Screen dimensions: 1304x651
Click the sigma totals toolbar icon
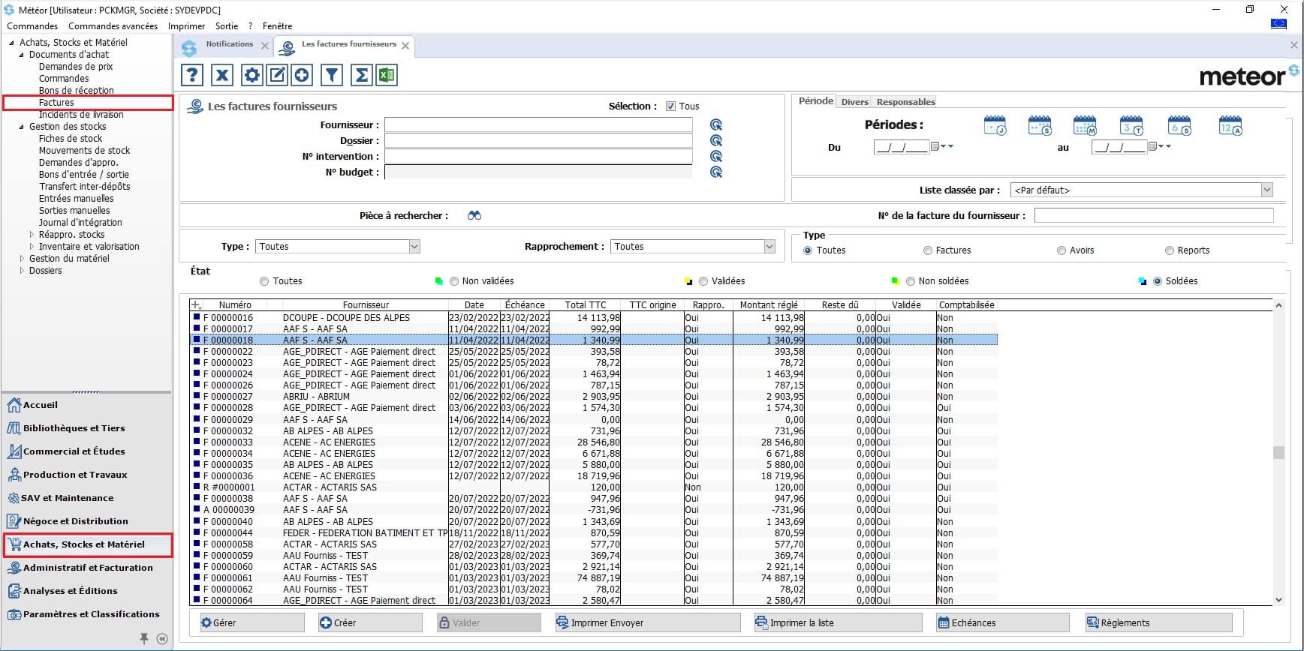coord(362,75)
